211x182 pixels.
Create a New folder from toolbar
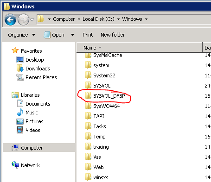point(113,35)
